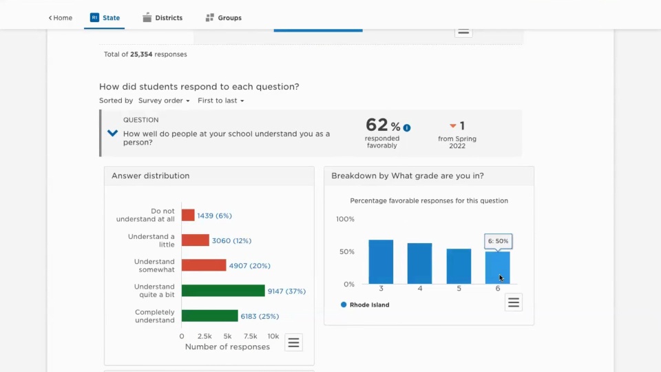Open the First to last order dropdown

click(221, 101)
